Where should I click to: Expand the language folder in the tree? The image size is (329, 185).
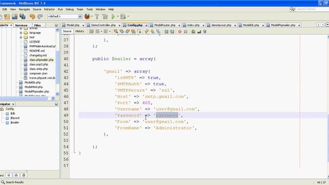click(21, 33)
